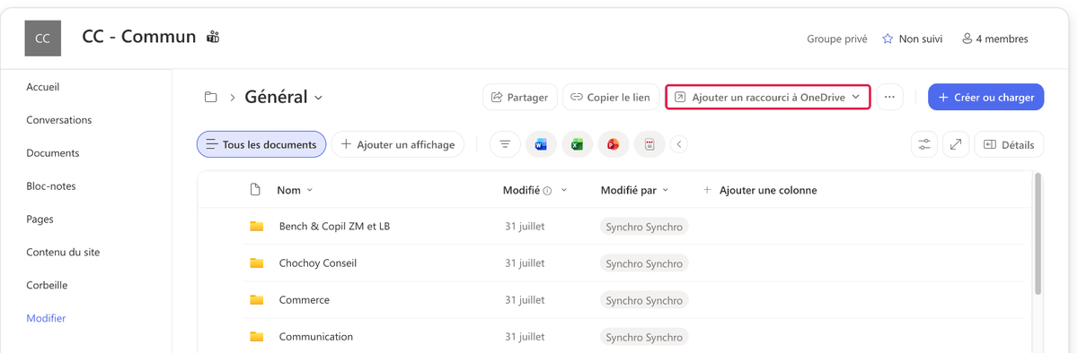This screenshot has width=1078, height=353.
Task: Open the Détails pane
Action: coord(1009,144)
